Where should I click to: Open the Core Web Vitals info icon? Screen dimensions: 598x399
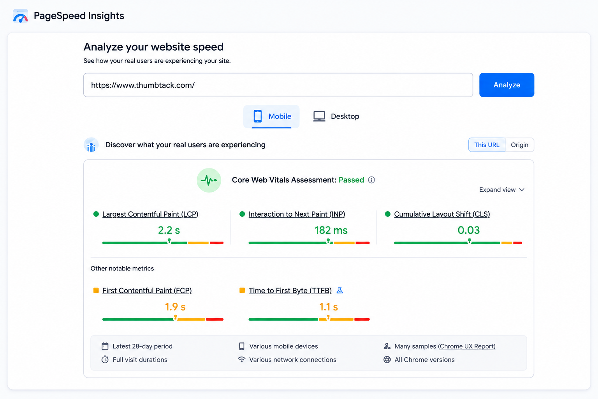tap(371, 180)
